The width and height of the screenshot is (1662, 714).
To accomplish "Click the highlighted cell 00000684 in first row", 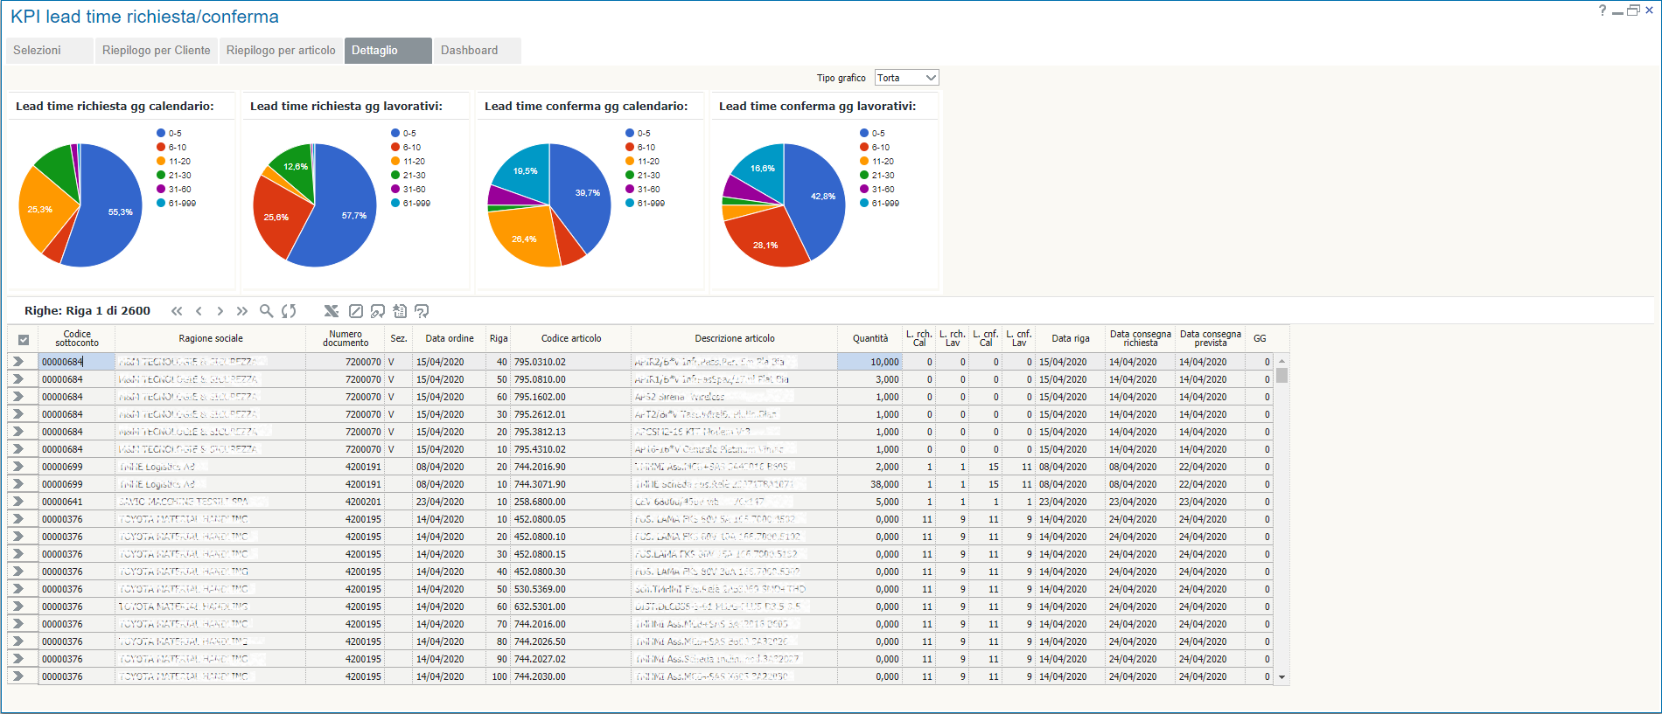I will point(77,362).
